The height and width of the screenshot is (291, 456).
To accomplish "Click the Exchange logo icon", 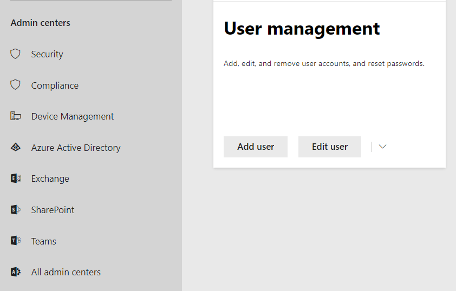I will (x=16, y=178).
